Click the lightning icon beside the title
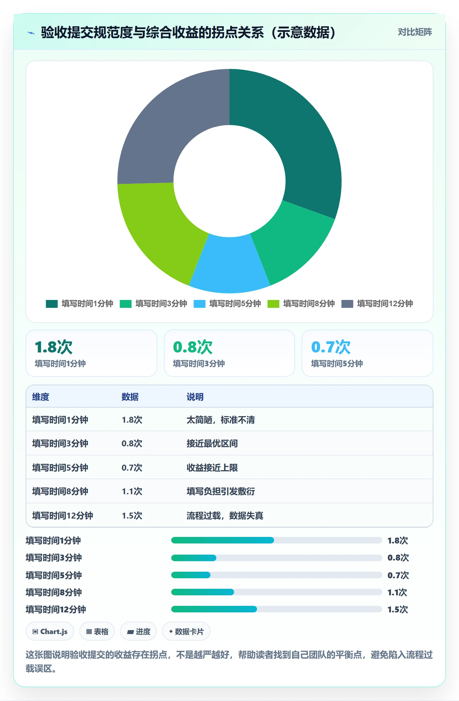This screenshot has width=459, height=701. [x=31, y=33]
